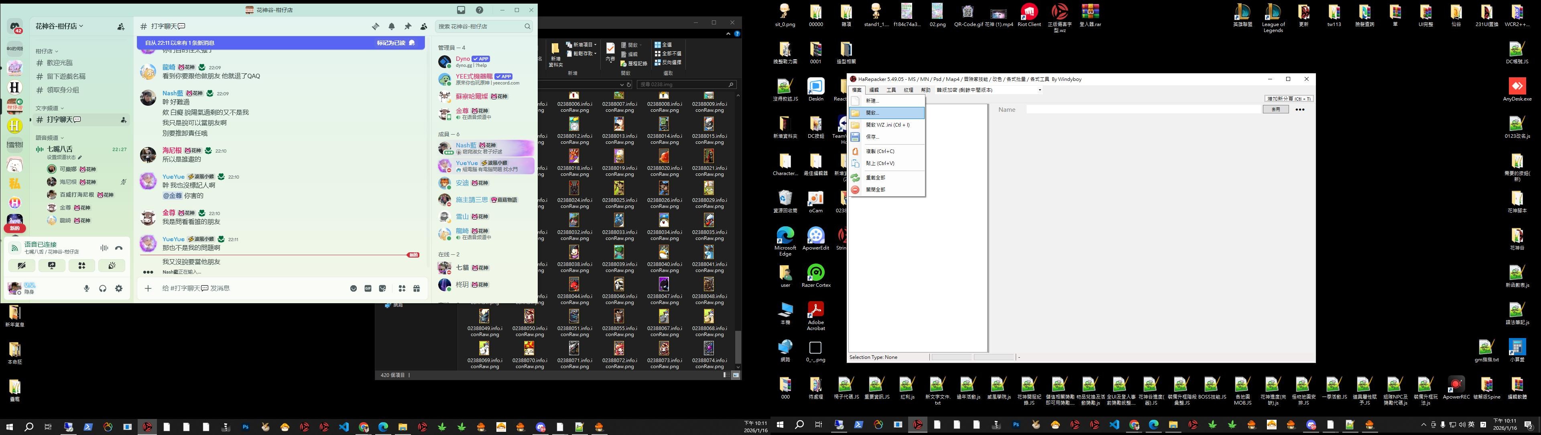Open the 工具 menu in HaRepacker
The height and width of the screenshot is (435, 1541).
pyautogui.click(x=891, y=90)
